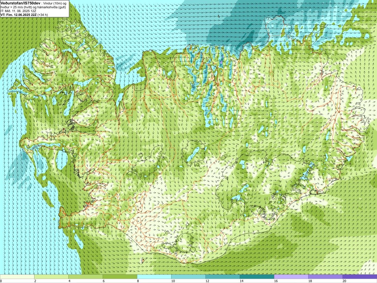The image size is (377, 283).
Task: Select the "12" legend scale label
Action: click(207, 281)
